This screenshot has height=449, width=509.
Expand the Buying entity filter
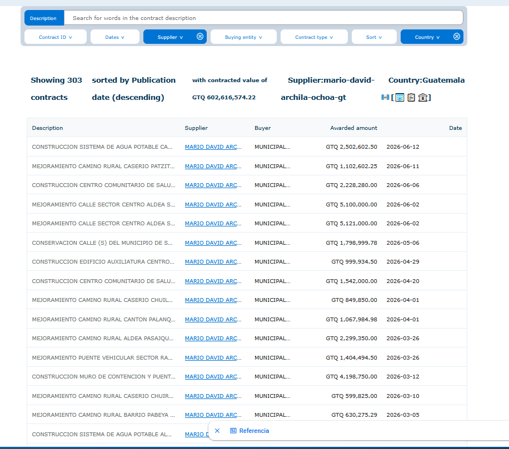pos(243,37)
